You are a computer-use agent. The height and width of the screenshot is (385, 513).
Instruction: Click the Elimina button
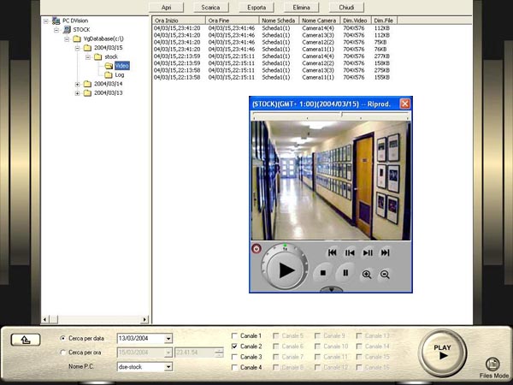(x=301, y=7)
